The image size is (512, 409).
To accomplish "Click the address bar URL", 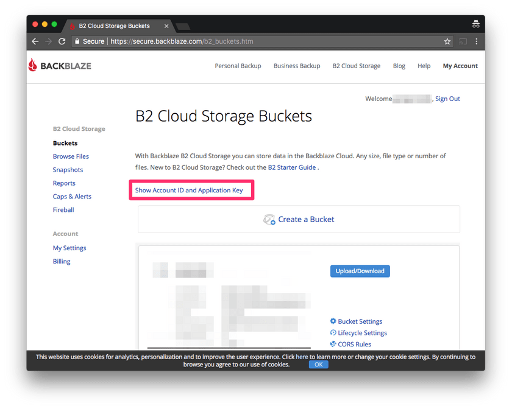I will pos(182,41).
